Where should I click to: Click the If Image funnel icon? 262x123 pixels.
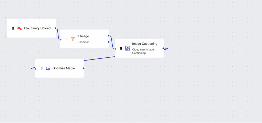[x=73, y=39]
